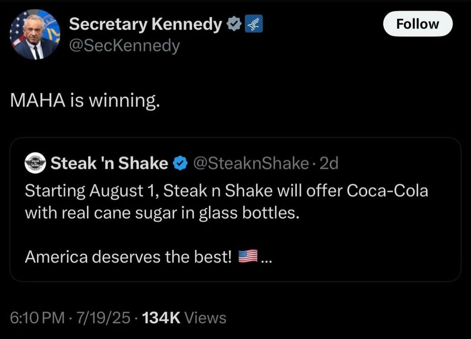
Task: Expand the quoted post via trailing ellipsis
Action: [x=266, y=258]
